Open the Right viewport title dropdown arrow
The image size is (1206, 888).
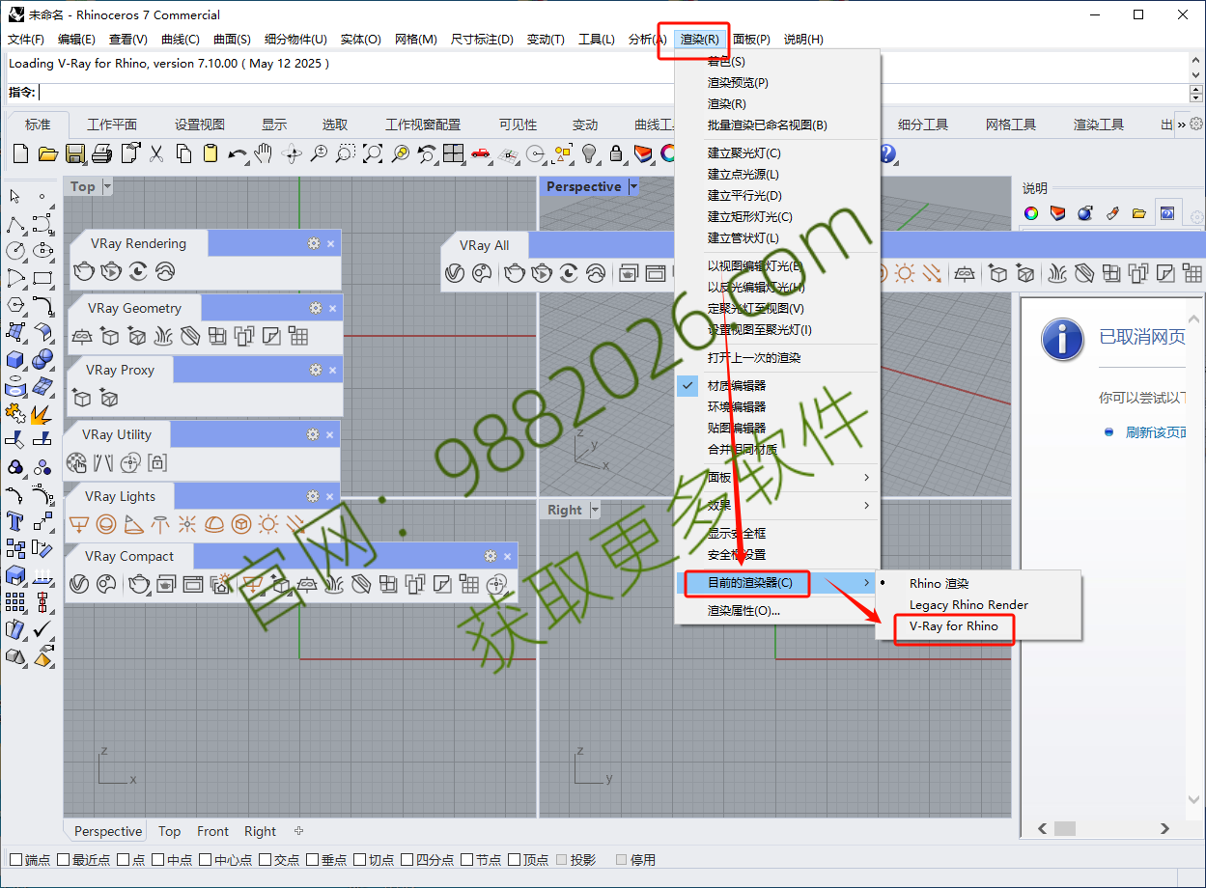coord(595,510)
